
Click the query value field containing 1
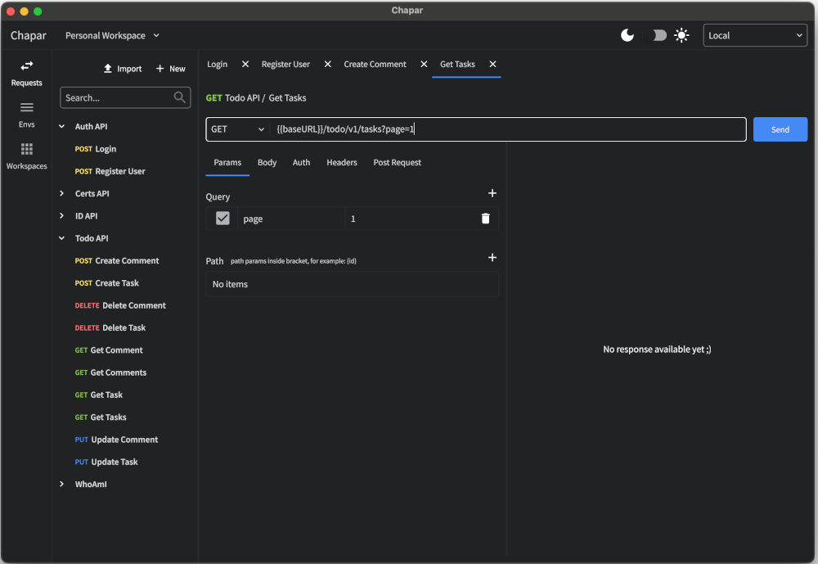point(410,219)
